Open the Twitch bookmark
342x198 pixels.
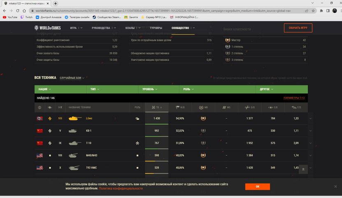click(x=27, y=17)
